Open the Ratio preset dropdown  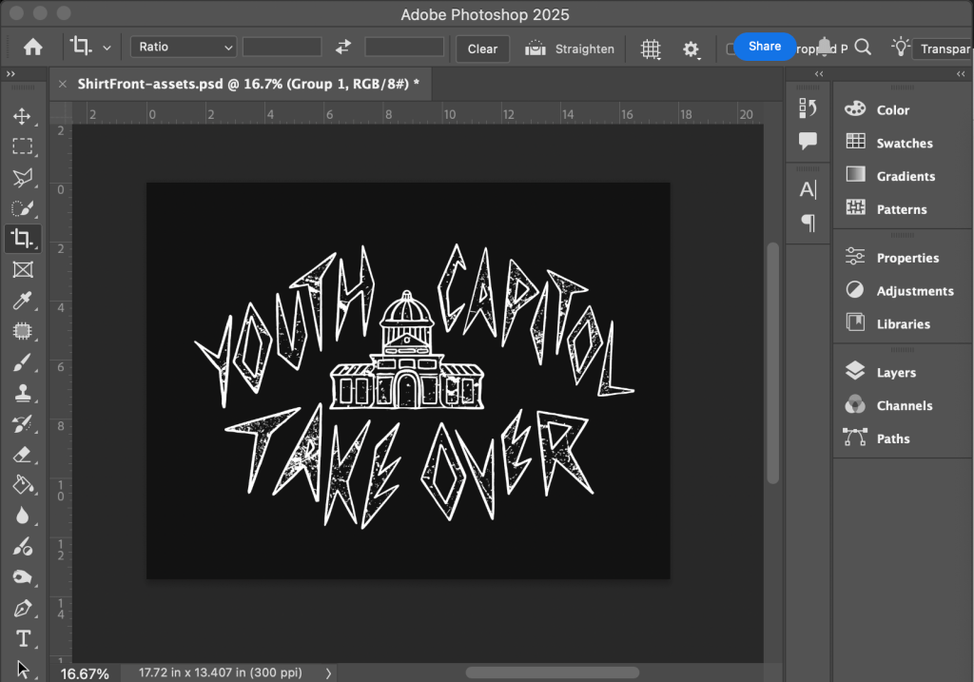point(184,48)
